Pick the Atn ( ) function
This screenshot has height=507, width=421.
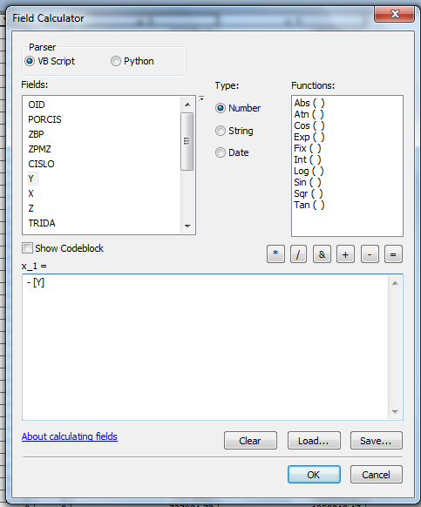coord(309,114)
